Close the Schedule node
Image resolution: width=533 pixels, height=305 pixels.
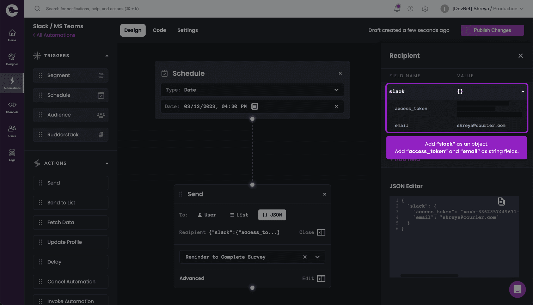coord(340,73)
